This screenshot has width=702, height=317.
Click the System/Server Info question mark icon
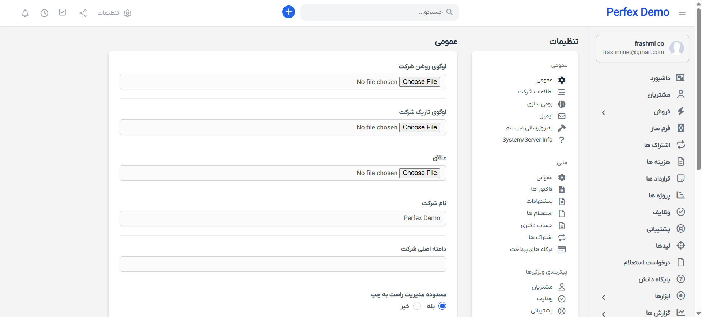point(562,140)
